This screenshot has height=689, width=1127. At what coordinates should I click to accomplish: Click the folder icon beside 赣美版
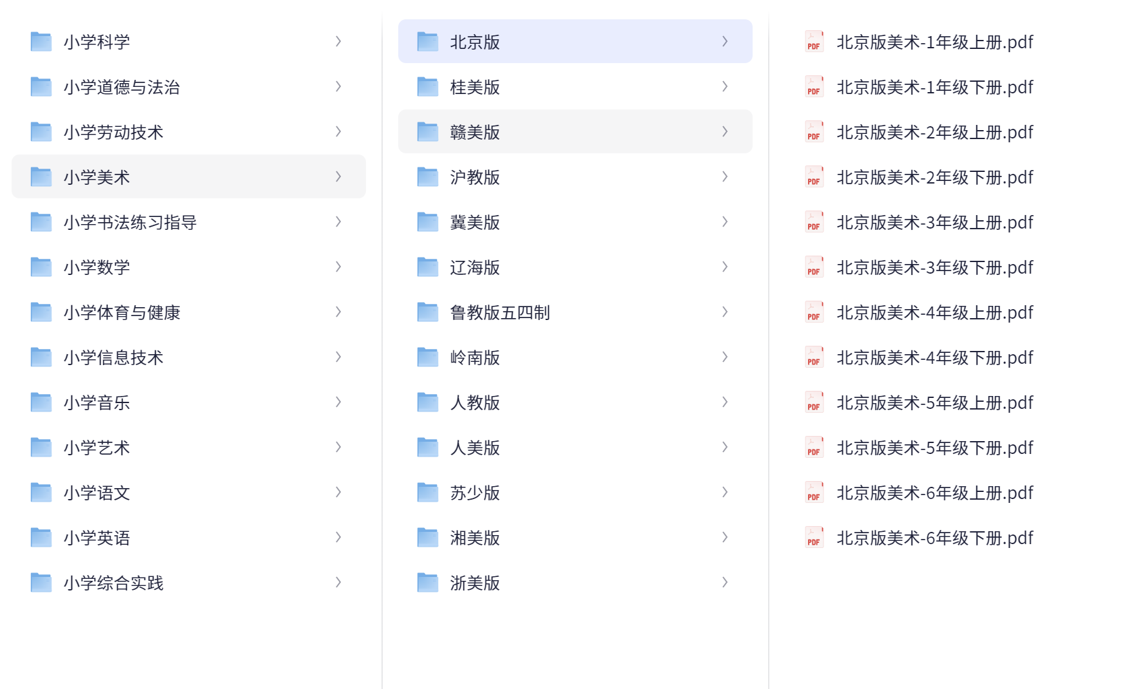click(x=428, y=131)
